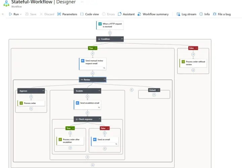The height and width of the screenshot is (168, 242).
Task: Add action above Send an email
Action: 105,133
